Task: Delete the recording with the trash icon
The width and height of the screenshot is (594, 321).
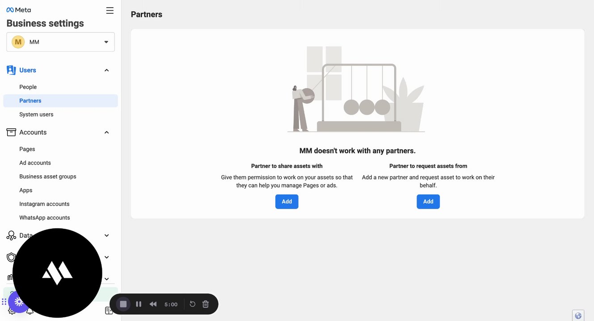Action: click(x=206, y=304)
